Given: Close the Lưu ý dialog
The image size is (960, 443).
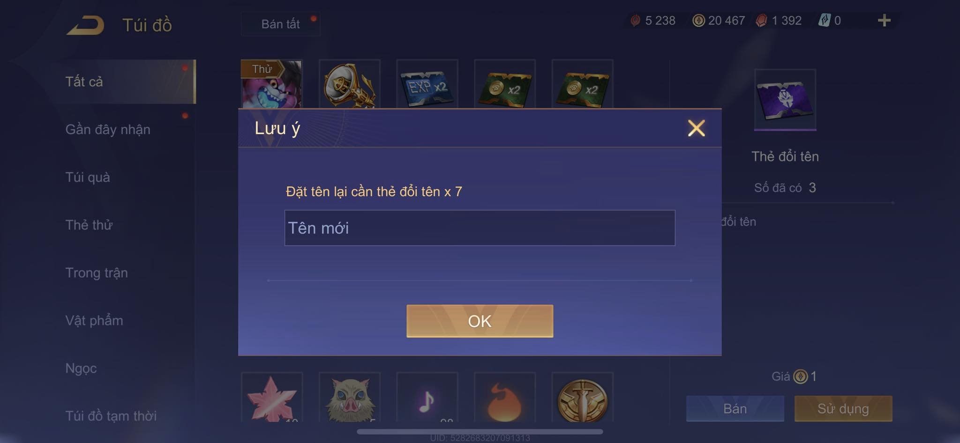Looking at the screenshot, I should point(696,128).
